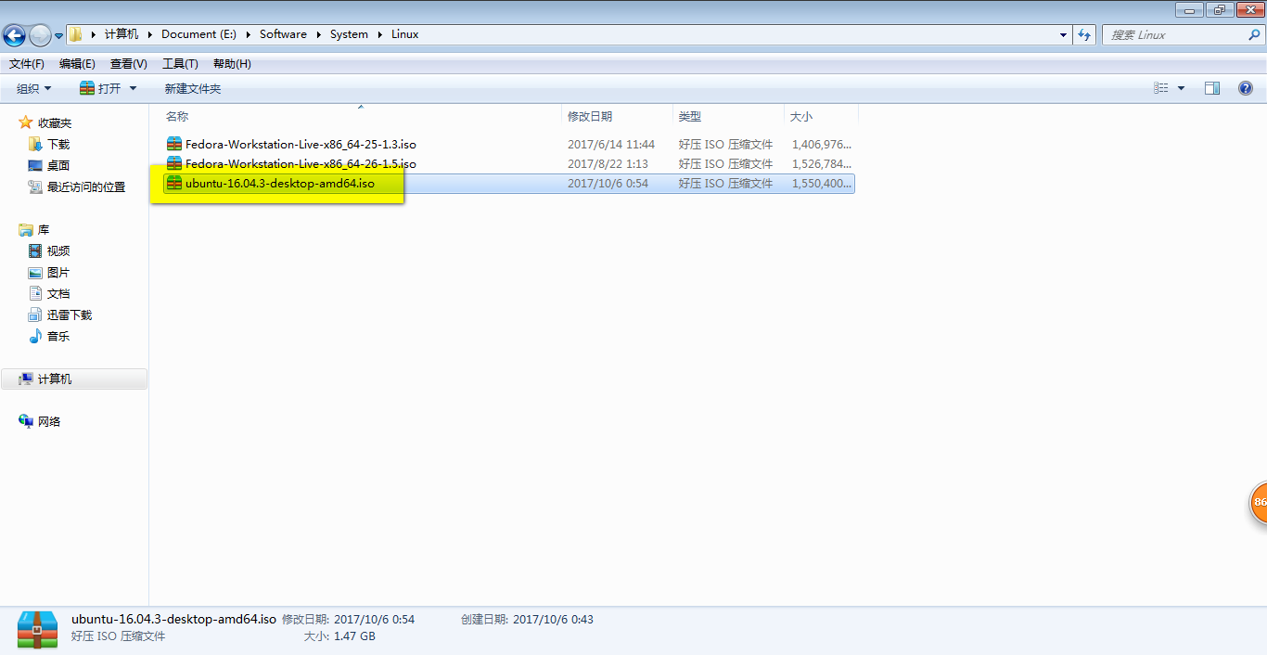
Task: Click archive icon of Fedora 26-1.5 iso
Action: click(174, 163)
